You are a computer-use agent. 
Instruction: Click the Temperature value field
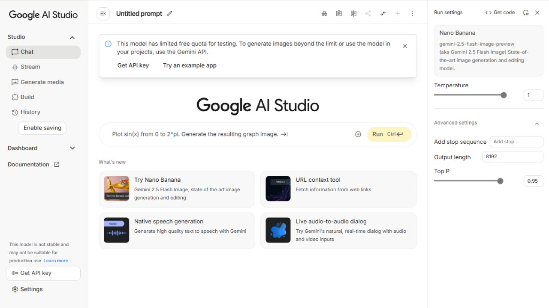pyautogui.click(x=534, y=95)
